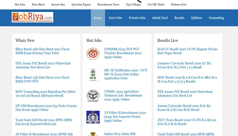This screenshot has width=238, height=136.
Task: Open Tamil Nadu GDS Result link in Results Live
Action: pos(186,134)
